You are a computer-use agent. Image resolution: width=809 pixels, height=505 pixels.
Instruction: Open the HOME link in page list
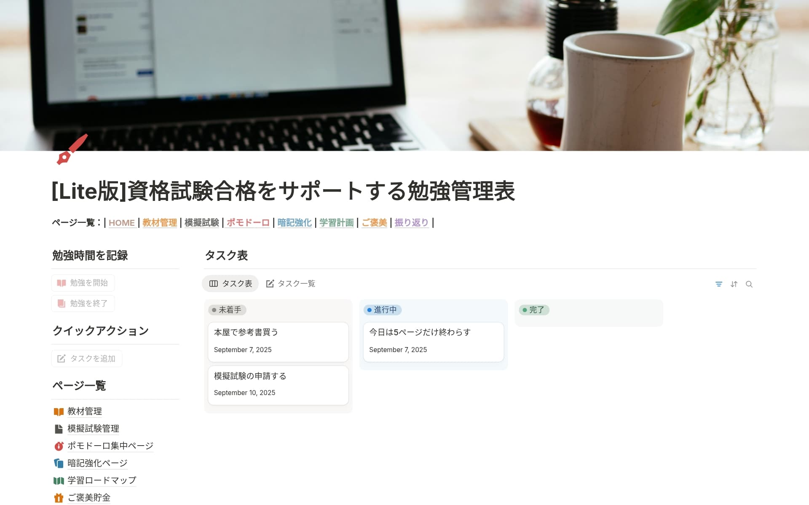point(122,223)
